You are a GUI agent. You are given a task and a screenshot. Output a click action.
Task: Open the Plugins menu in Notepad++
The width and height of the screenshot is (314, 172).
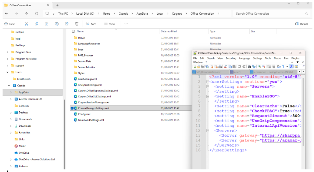(295, 58)
